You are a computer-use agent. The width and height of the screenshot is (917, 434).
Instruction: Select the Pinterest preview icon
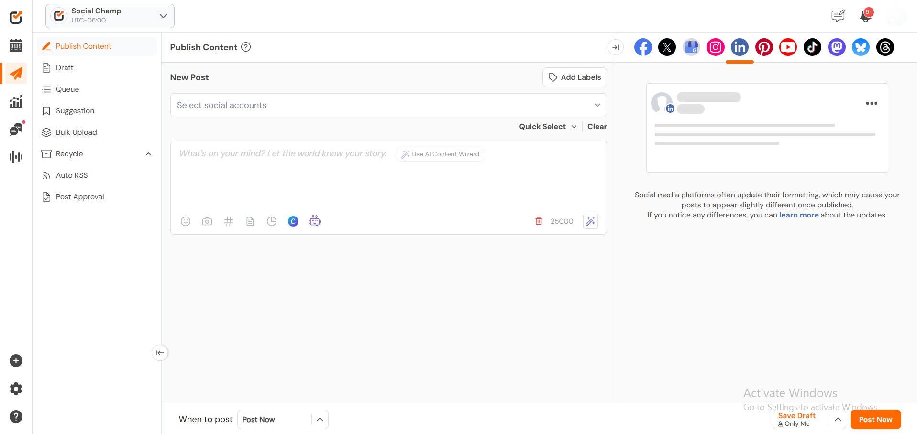pyautogui.click(x=764, y=47)
